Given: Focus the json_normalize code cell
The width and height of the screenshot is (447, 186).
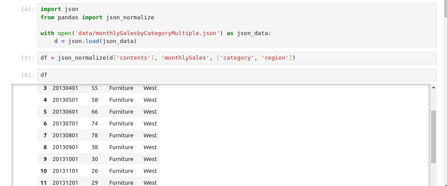Looking at the screenshot, I should [238, 58].
